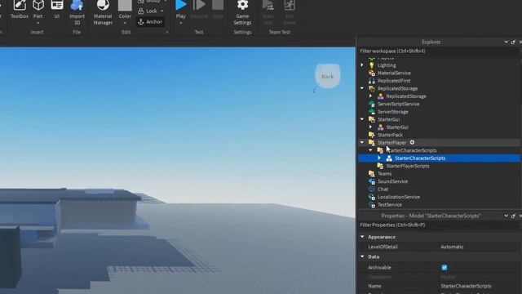522x294 pixels.
Task: Click the Filter workspace search field
Action: coord(439,51)
